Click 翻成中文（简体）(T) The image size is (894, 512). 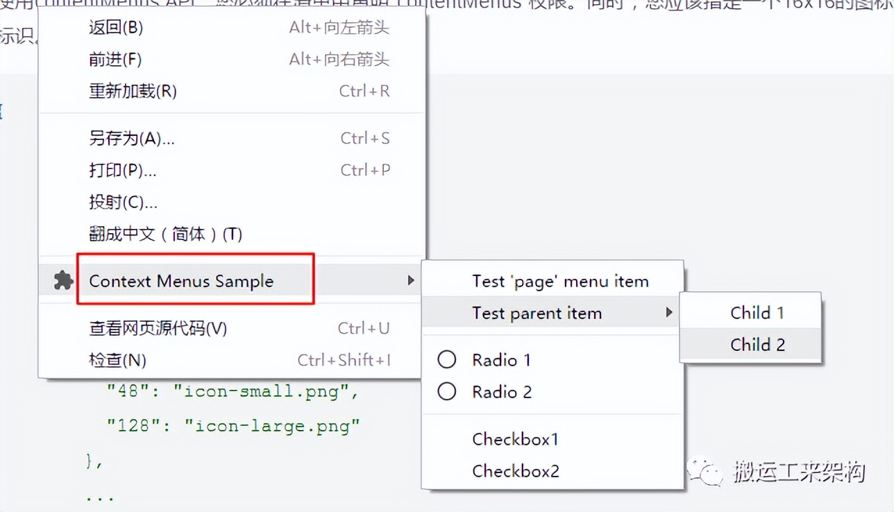(x=230, y=234)
